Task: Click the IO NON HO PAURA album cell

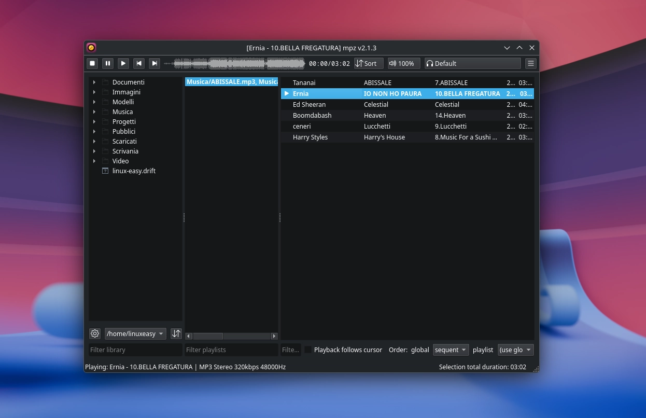Action: pyautogui.click(x=392, y=93)
